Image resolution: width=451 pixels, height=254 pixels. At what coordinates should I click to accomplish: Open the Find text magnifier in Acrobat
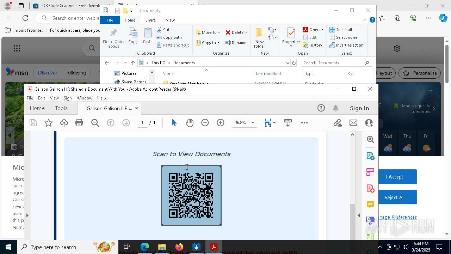coord(95,123)
